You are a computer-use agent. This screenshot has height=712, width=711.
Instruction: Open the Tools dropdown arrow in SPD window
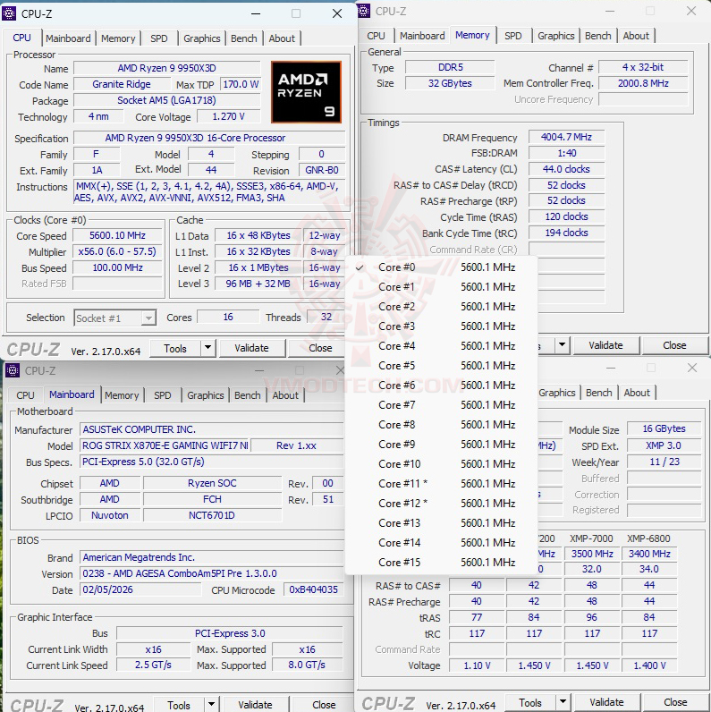[x=563, y=702]
